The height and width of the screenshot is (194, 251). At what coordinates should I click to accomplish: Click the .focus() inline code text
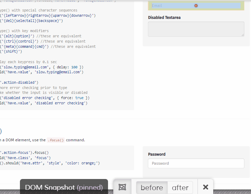tap(56, 140)
